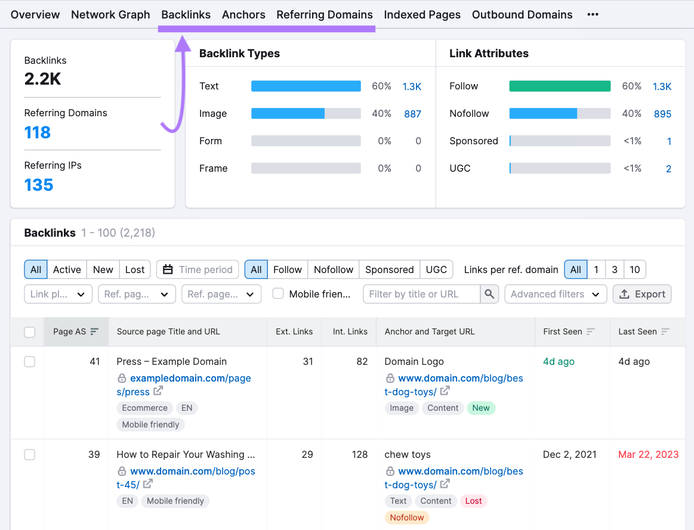
Task: Click the three-dots more tabs icon
Action: [593, 14]
